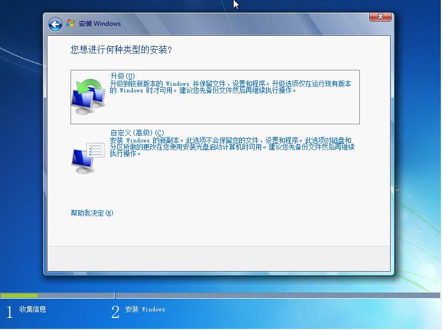The image size is (443, 330).
Task: Click the 升级(U) option heading
Action: pos(121,75)
